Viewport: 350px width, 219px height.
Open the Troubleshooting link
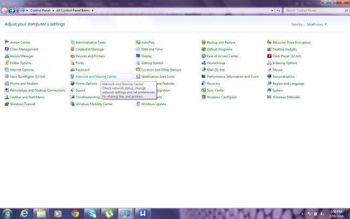pos(87,97)
